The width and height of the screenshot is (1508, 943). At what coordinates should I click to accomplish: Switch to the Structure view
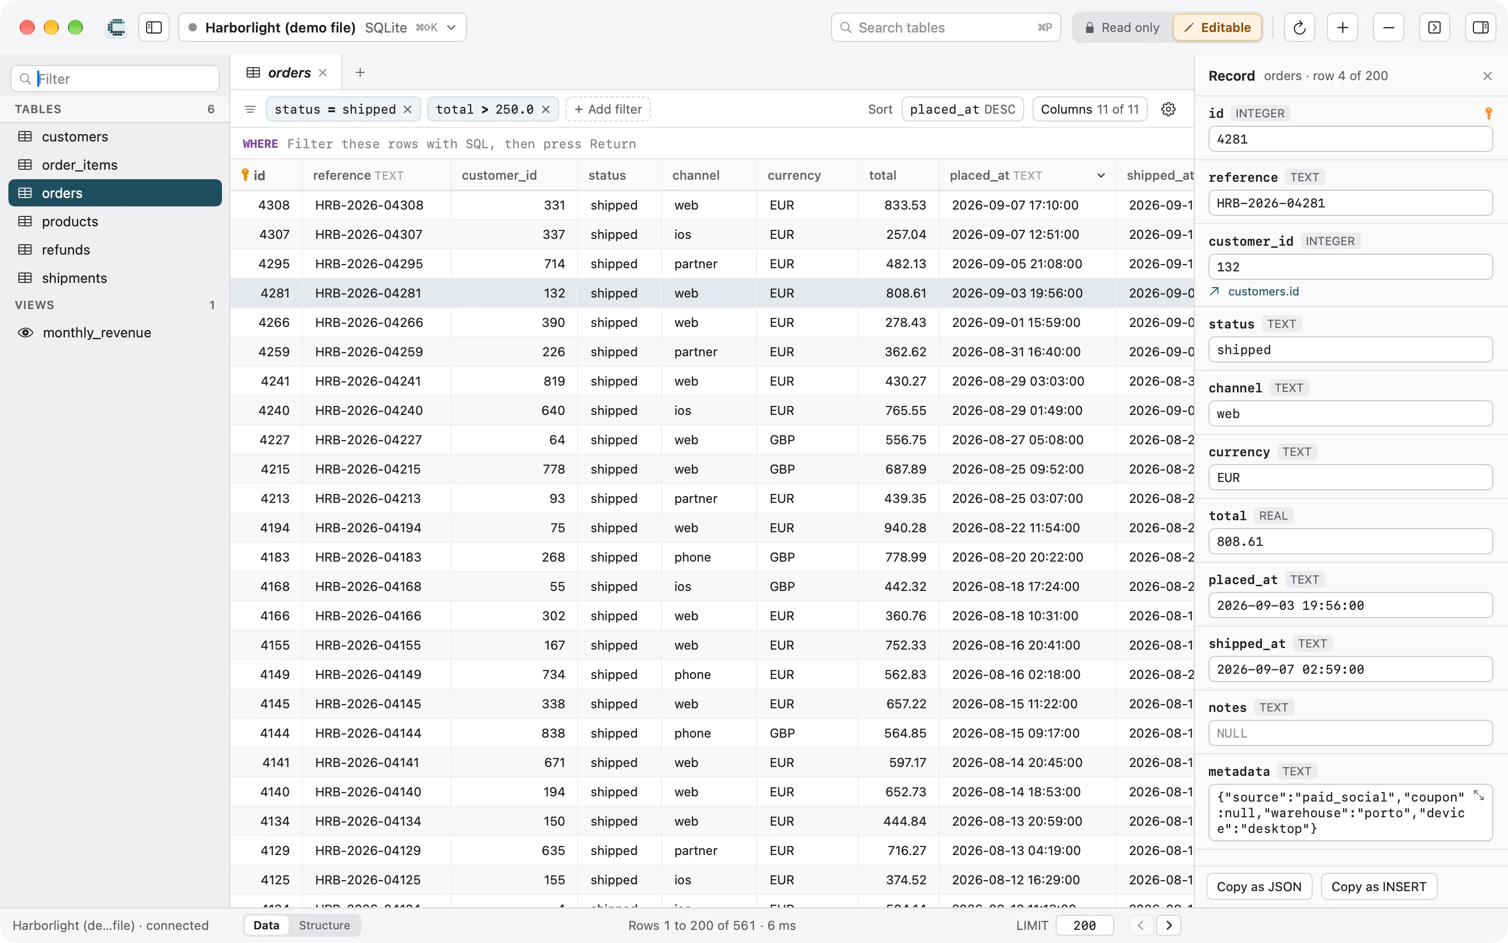click(324, 925)
